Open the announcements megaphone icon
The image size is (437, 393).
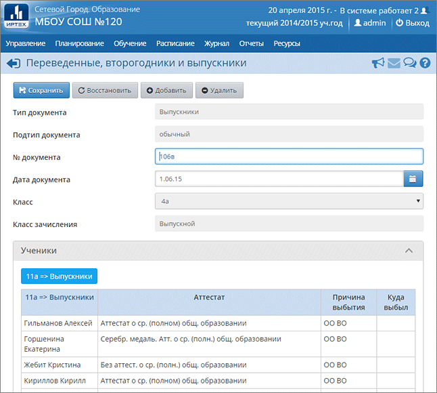378,63
